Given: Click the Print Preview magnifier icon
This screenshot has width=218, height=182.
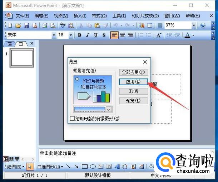Looking at the screenshot, I should [x=53, y=25].
